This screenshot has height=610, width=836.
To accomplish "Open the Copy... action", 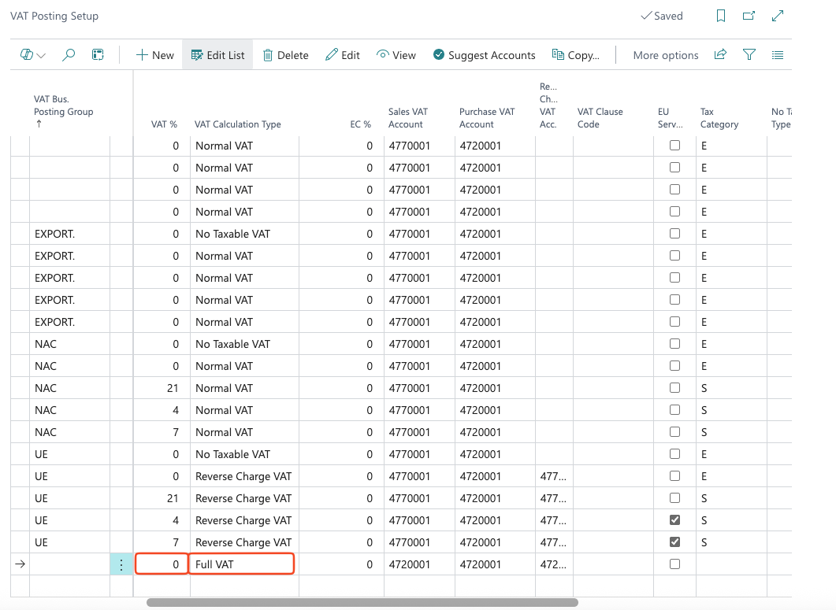I will pyautogui.click(x=575, y=55).
